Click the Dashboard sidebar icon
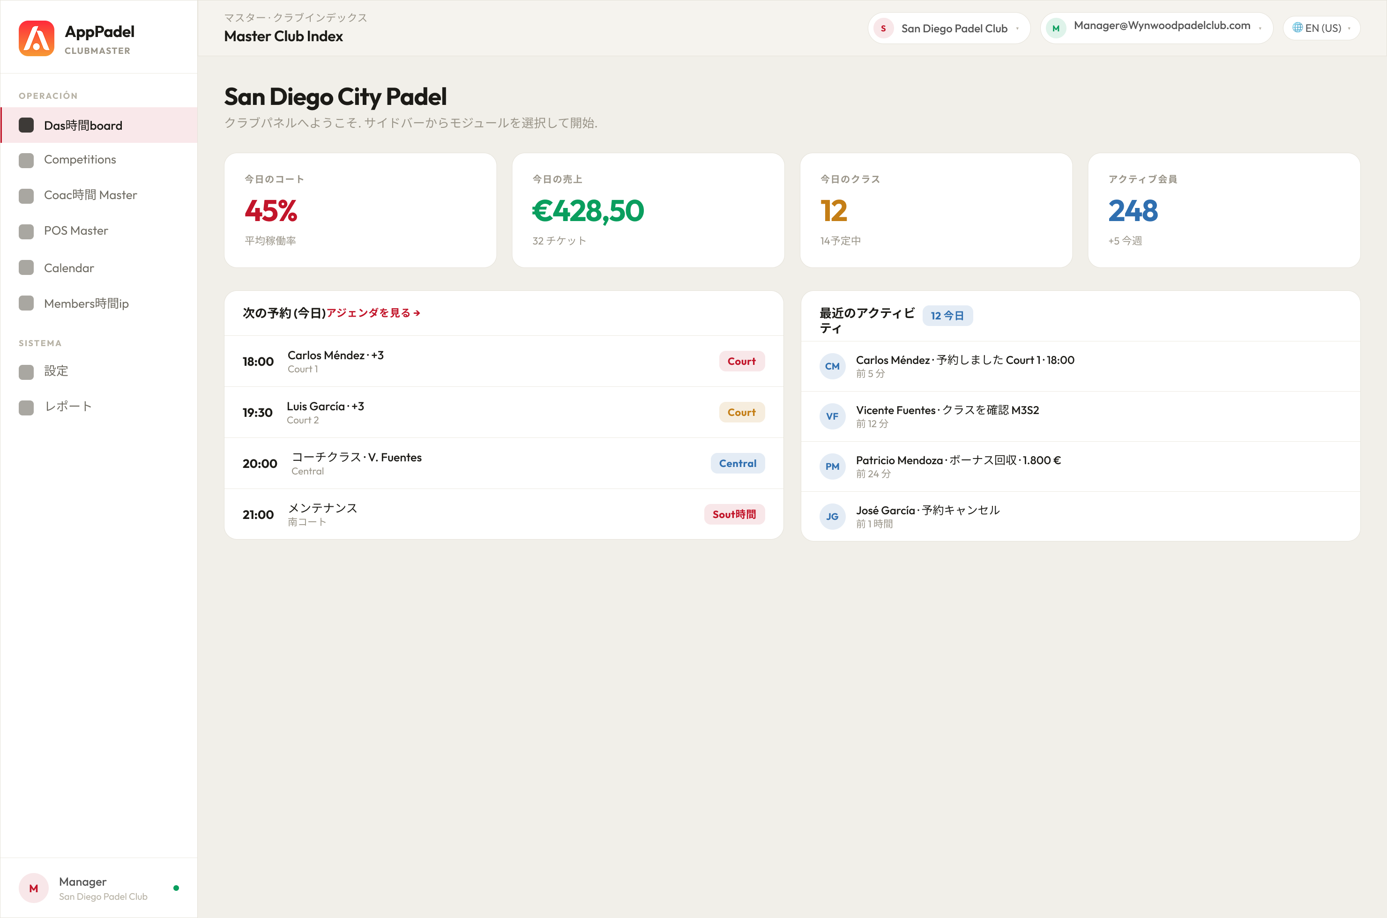 tap(26, 126)
